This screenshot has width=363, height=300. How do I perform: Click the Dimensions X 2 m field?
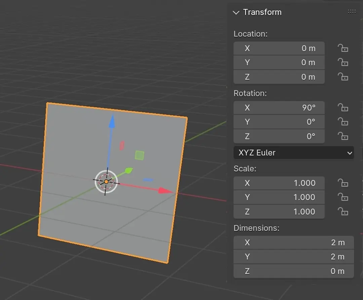[293, 243]
